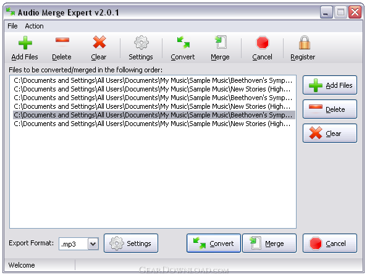Open Settings via the toolbar gear icon

141,43
